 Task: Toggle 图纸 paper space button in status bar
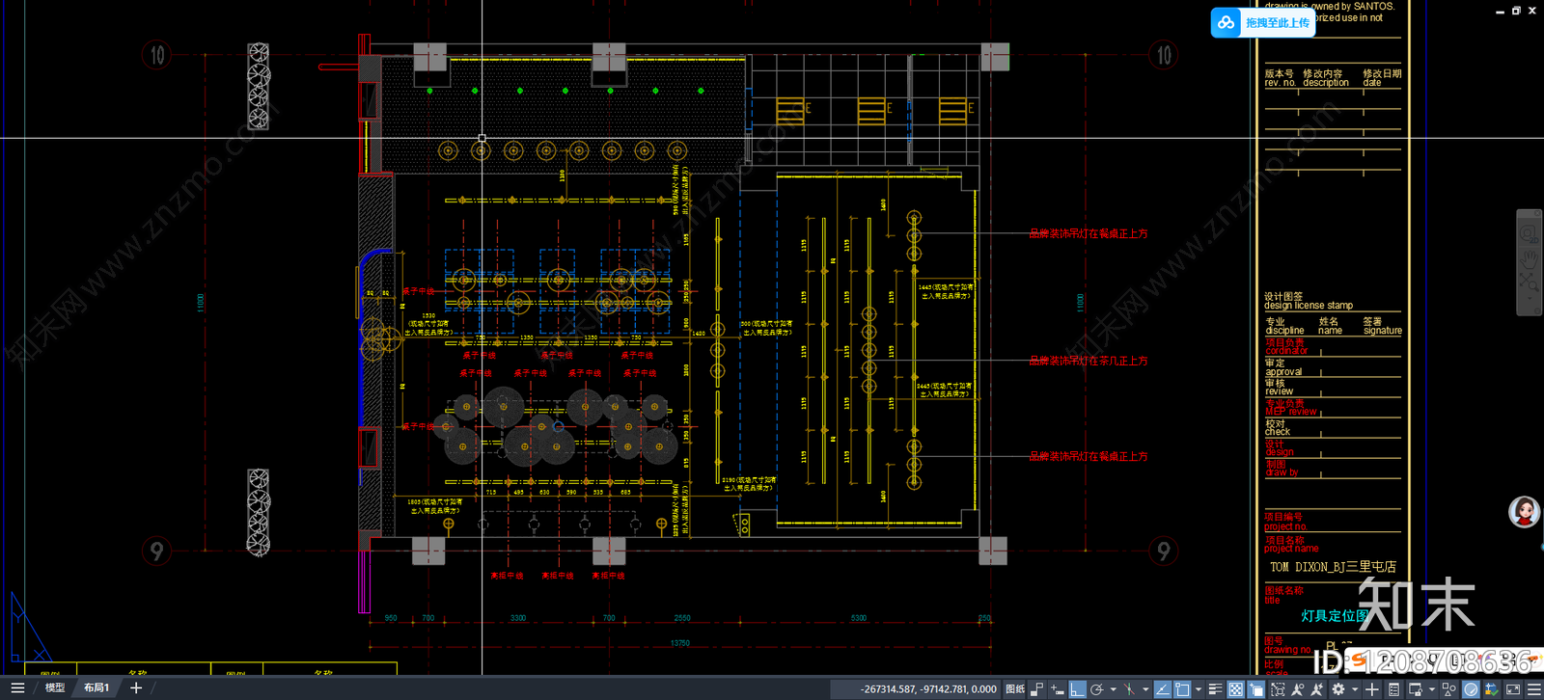(1015, 689)
